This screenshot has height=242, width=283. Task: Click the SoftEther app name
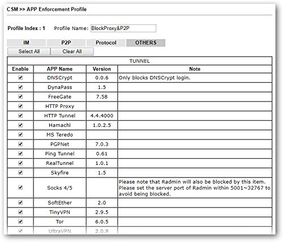[59, 202]
